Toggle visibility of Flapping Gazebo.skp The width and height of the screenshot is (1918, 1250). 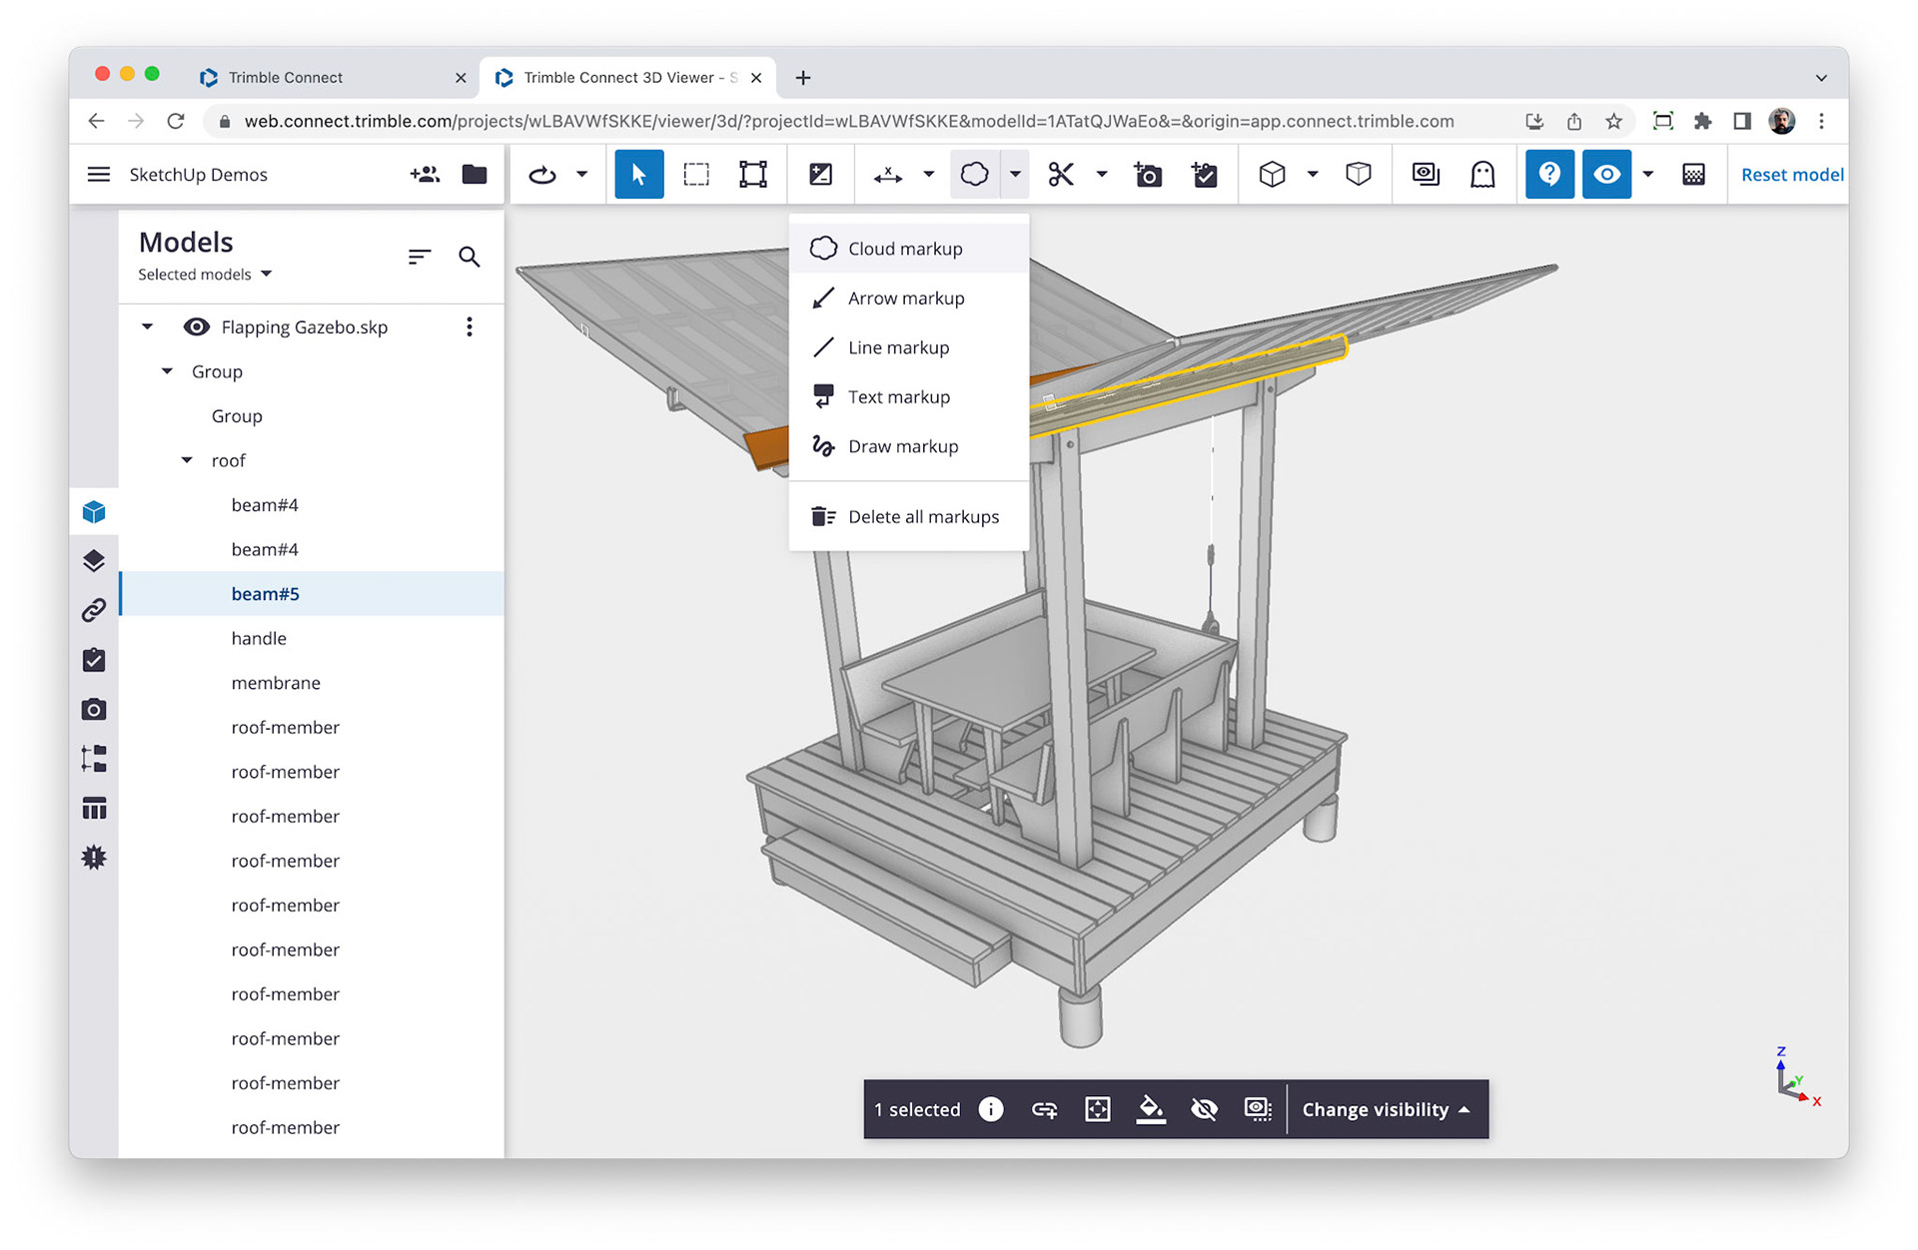pyautogui.click(x=197, y=326)
